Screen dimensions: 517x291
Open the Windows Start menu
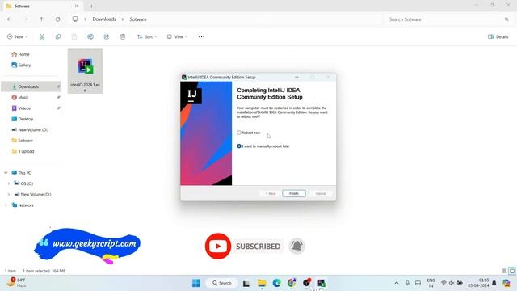(196, 283)
